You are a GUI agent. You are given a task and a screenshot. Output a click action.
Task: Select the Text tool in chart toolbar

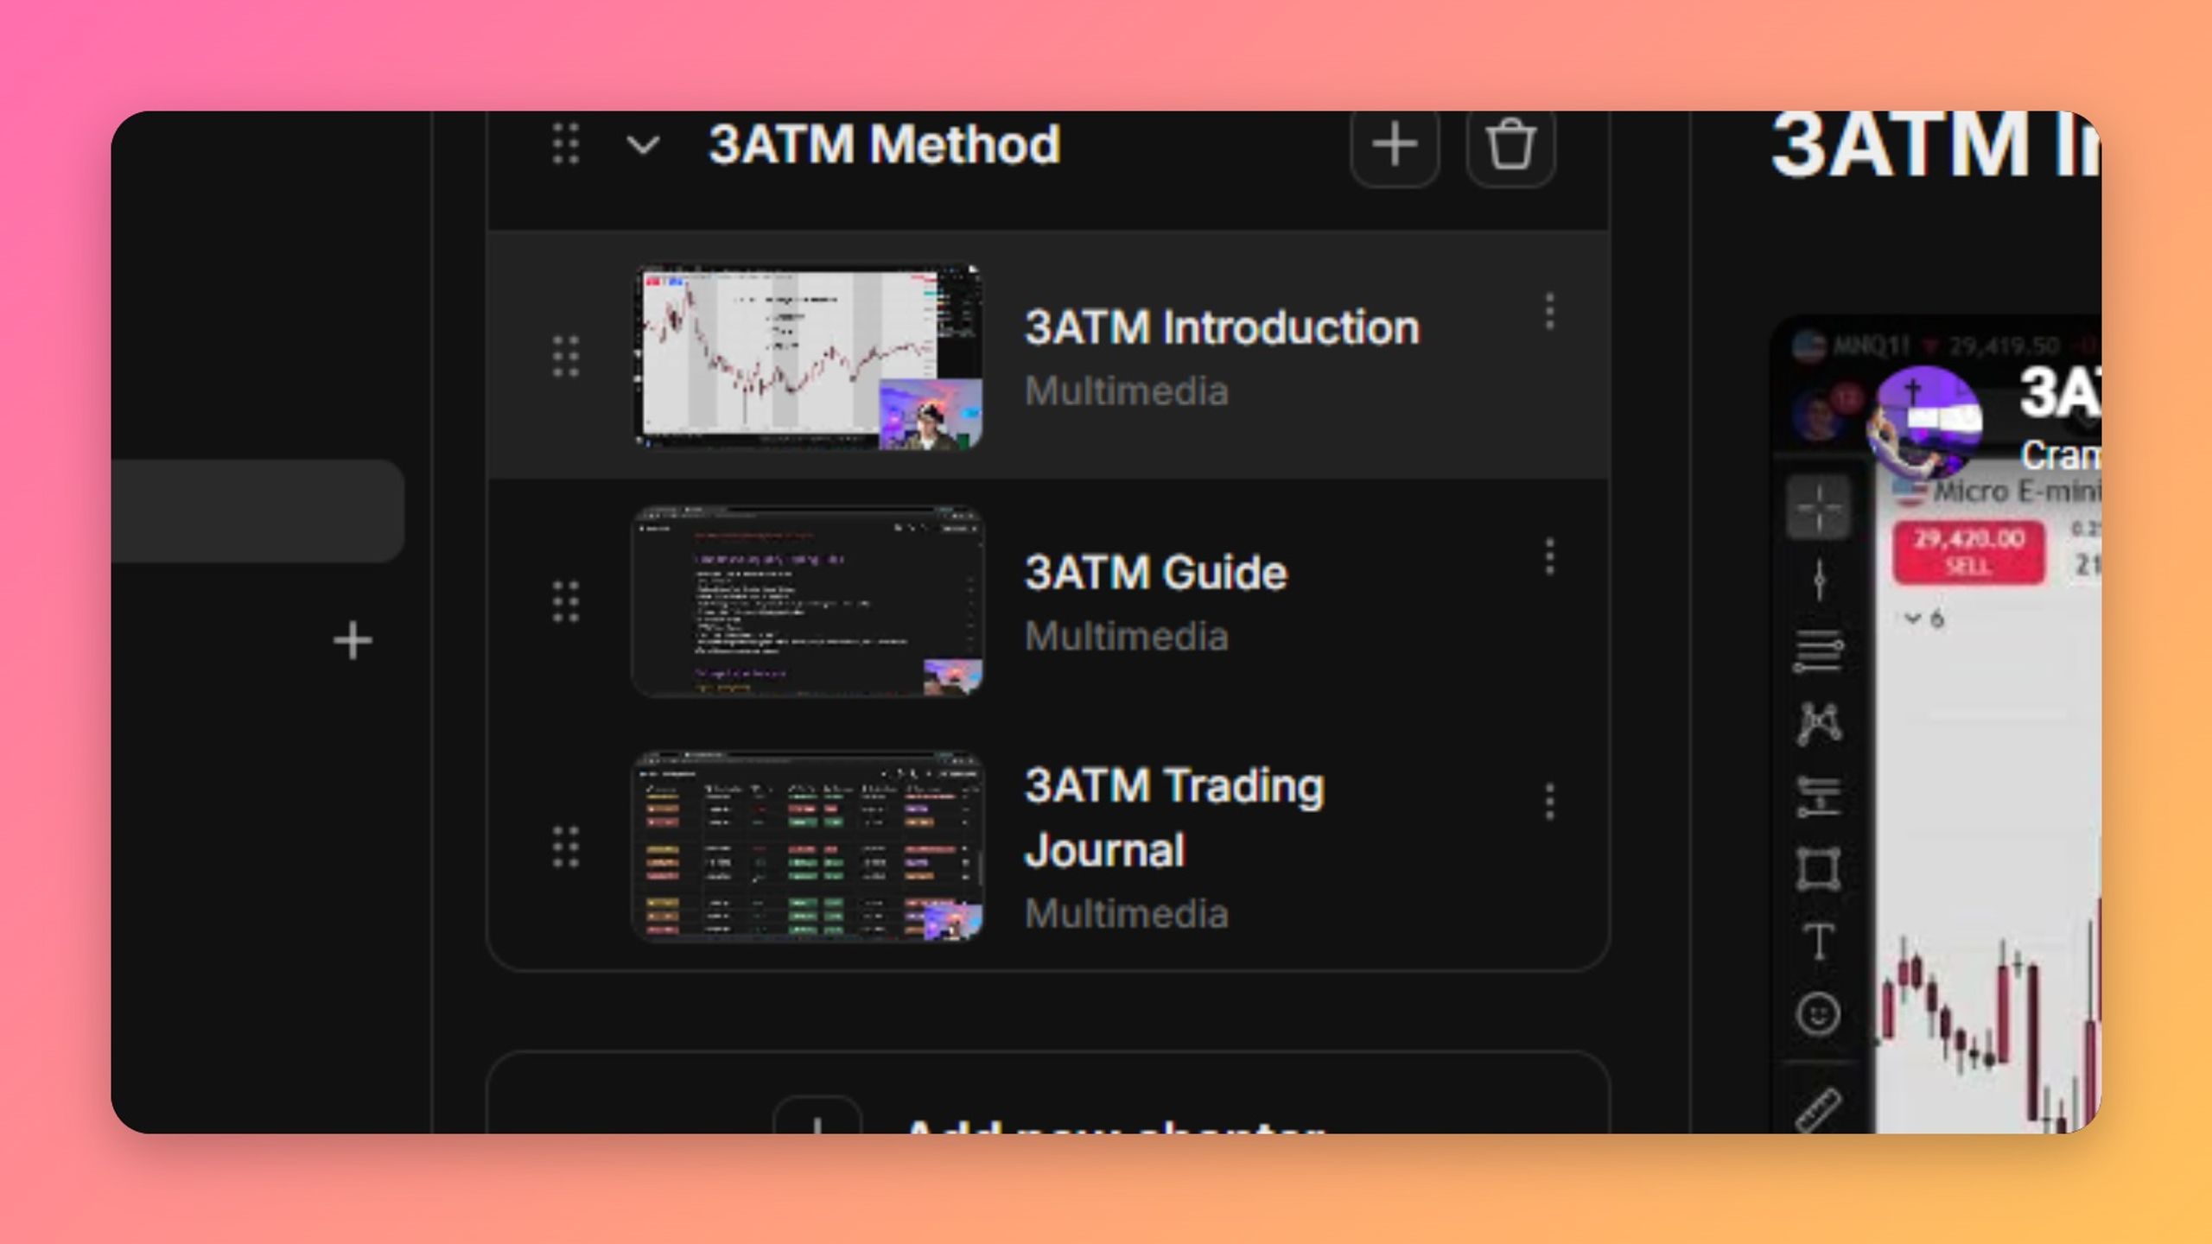(1819, 941)
